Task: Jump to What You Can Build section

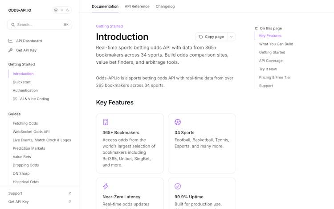Action: point(276,44)
